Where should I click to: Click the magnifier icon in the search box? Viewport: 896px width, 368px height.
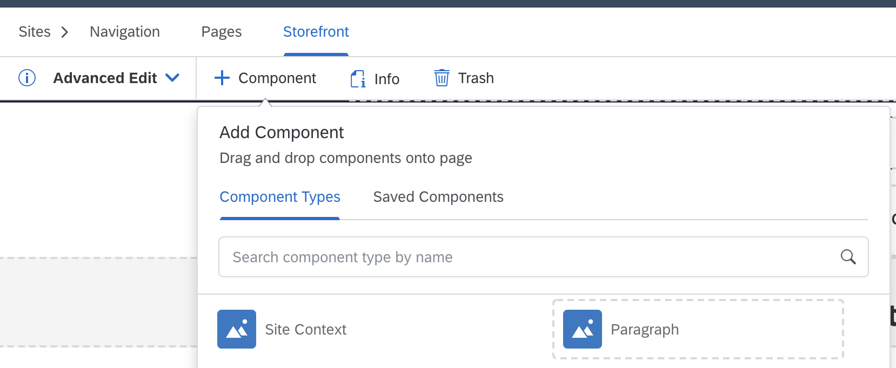[x=848, y=257]
